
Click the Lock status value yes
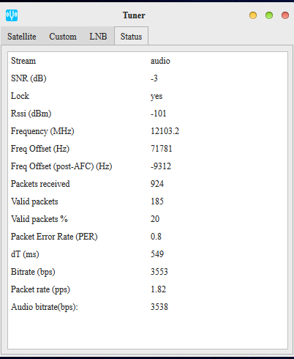click(157, 97)
